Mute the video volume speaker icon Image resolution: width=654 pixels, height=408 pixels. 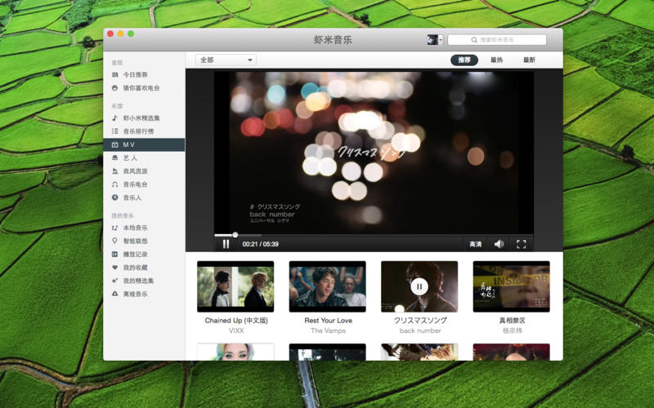tap(499, 244)
